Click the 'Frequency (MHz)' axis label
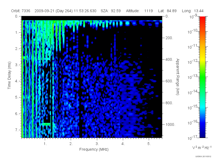Viewport: 216px width, 162px height. coord(94,149)
